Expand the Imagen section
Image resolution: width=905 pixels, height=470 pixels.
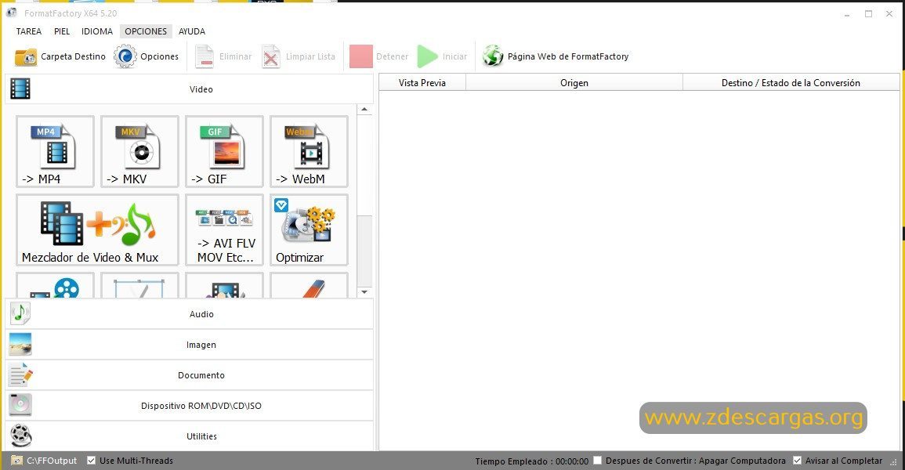click(x=190, y=345)
